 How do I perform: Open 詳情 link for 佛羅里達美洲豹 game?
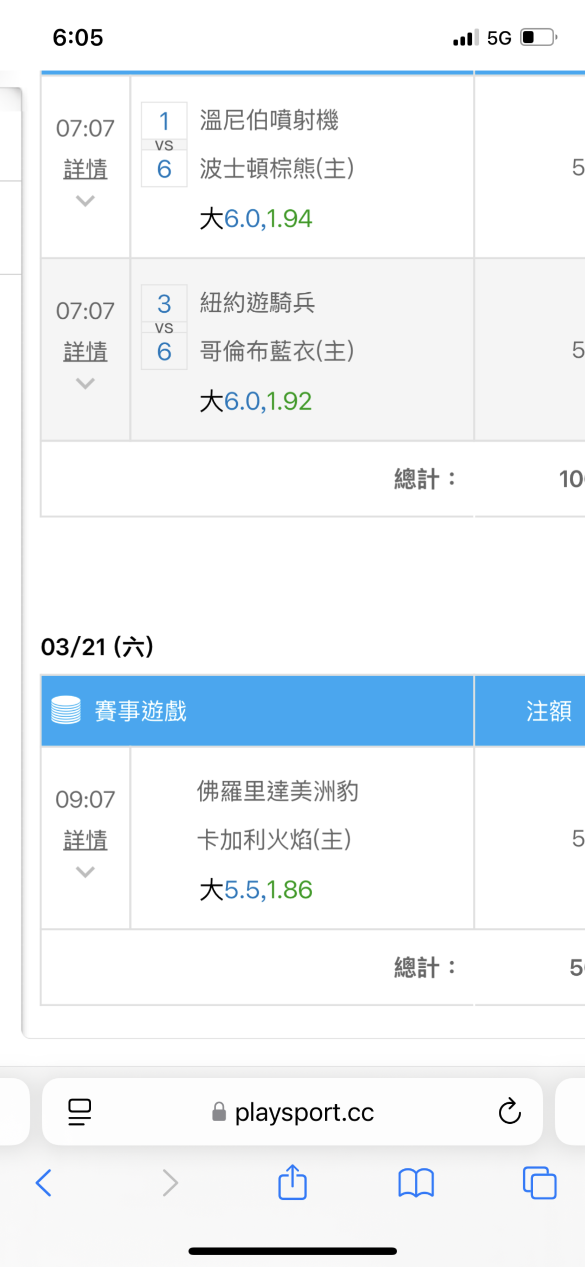click(85, 840)
